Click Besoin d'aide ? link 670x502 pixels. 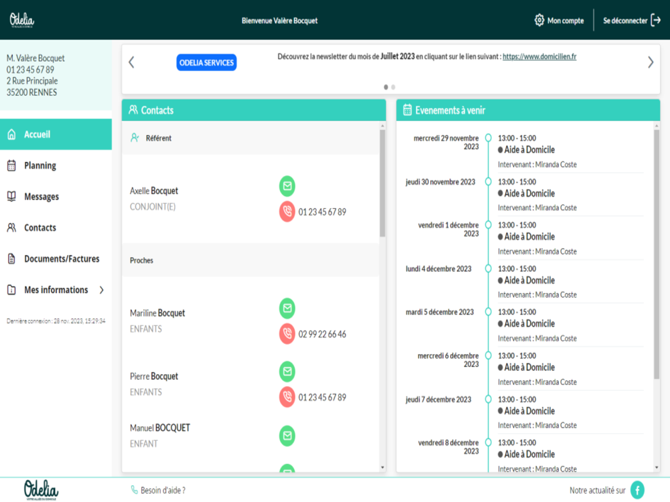[x=163, y=490]
